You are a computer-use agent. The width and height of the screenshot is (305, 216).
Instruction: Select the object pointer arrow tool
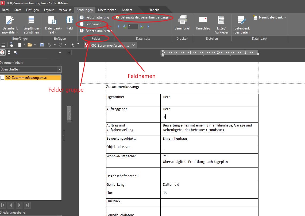tap(73, 45)
